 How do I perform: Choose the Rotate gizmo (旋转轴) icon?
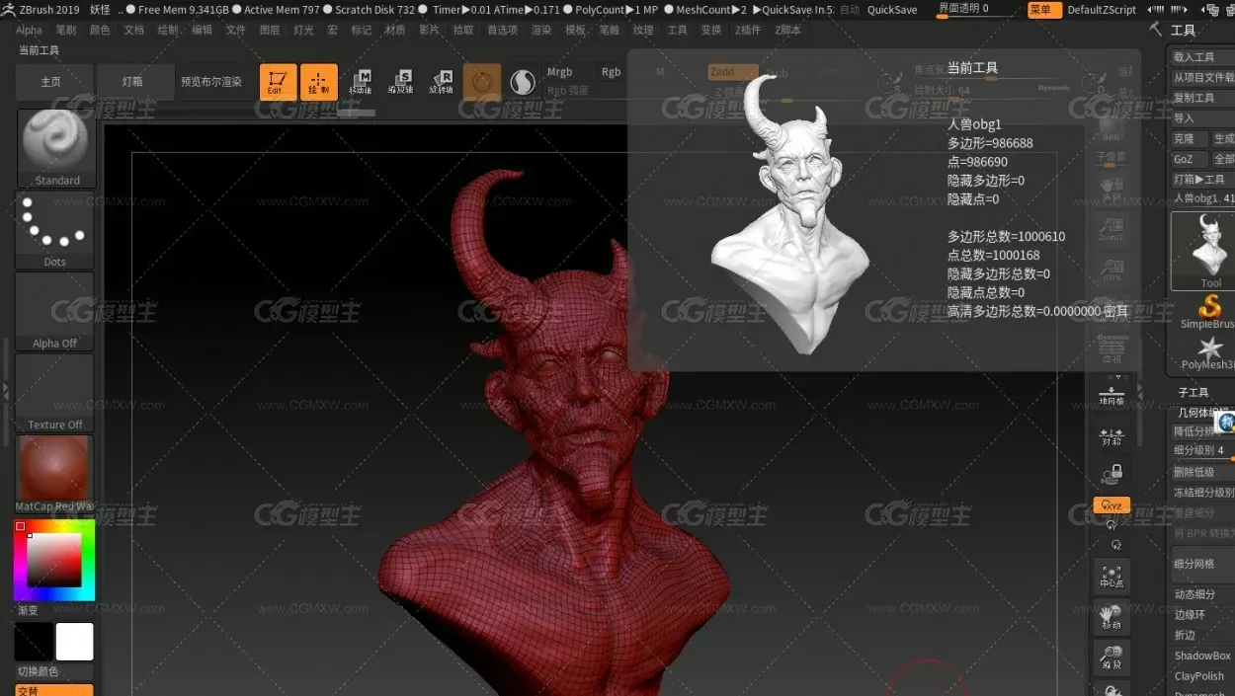tap(442, 82)
